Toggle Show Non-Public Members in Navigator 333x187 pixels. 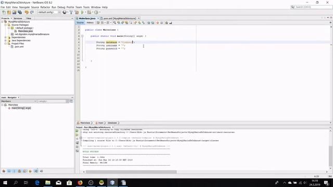click(20, 171)
